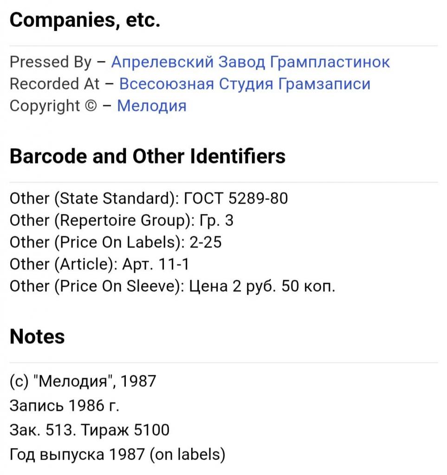Click the Repertoire Group 'Гр. 3' line

click(122, 220)
